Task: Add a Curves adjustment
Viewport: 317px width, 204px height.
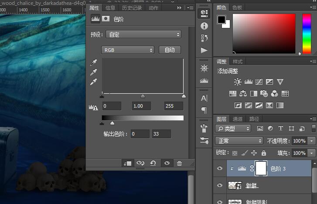Action: [x=259, y=82]
